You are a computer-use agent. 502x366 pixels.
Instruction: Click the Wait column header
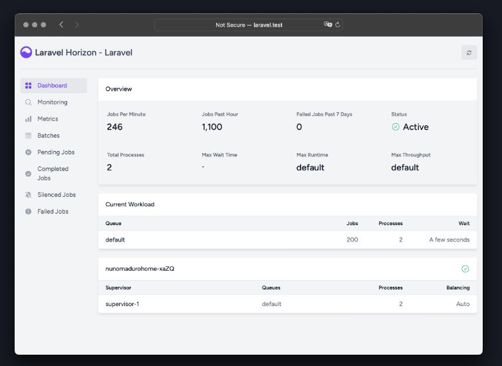464,224
